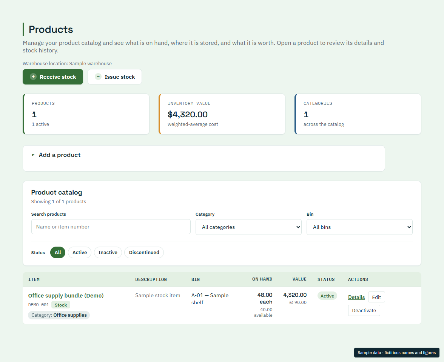Click the Products summary card

[x=86, y=114]
